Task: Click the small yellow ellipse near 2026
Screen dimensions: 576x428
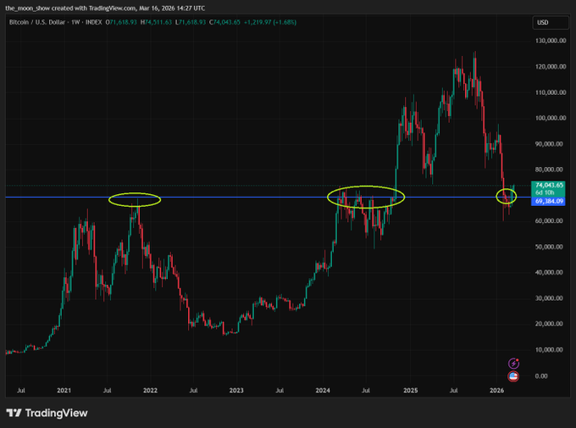Action: click(x=507, y=197)
